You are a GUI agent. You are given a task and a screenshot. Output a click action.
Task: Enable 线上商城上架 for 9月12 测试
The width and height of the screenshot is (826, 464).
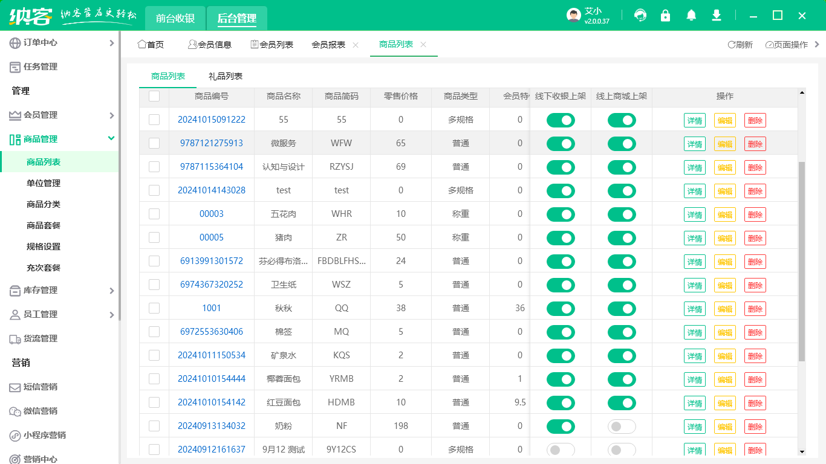[x=622, y=449]
